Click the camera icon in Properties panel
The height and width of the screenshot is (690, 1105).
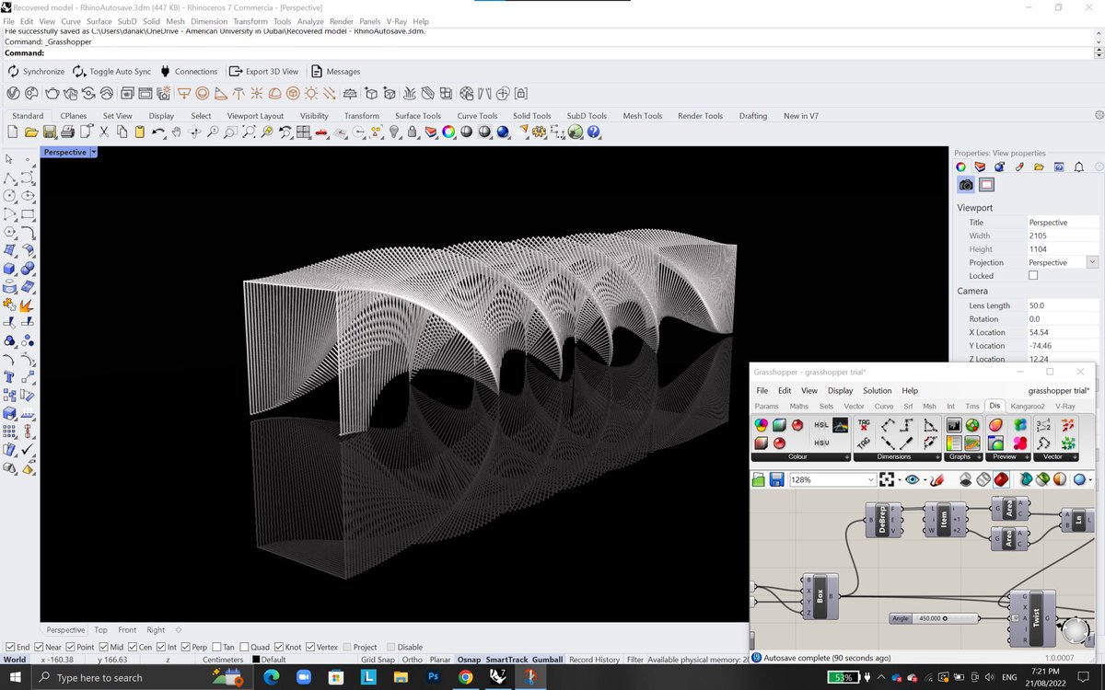[x=966, y=185]
